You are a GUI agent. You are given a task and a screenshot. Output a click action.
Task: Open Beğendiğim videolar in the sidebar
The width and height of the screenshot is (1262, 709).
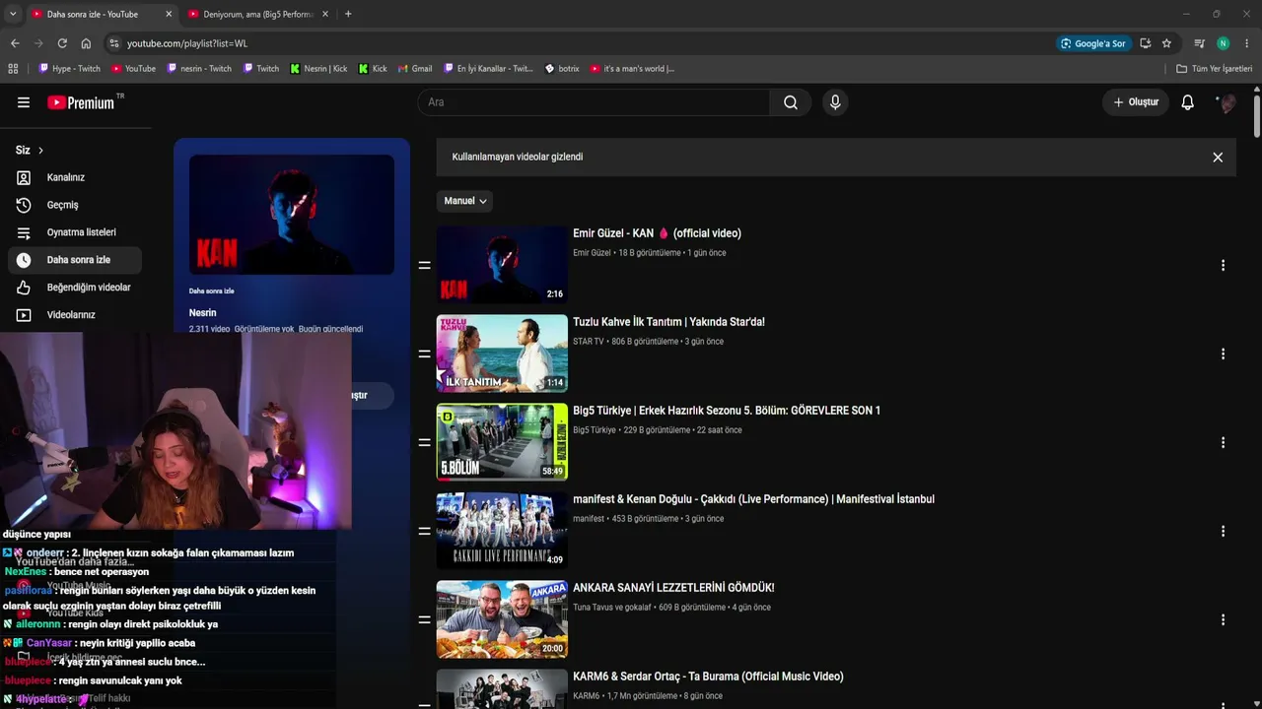[x=74, y=288]
